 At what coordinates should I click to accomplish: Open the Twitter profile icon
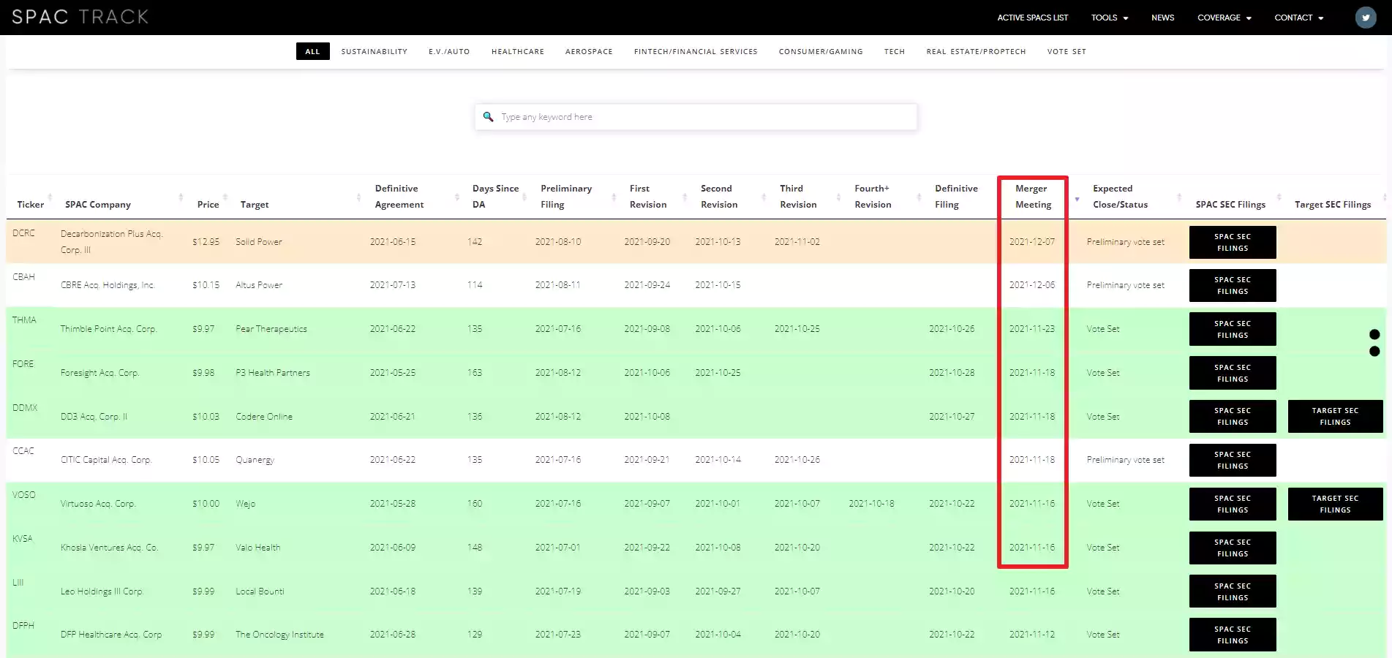click(1365, 18)
